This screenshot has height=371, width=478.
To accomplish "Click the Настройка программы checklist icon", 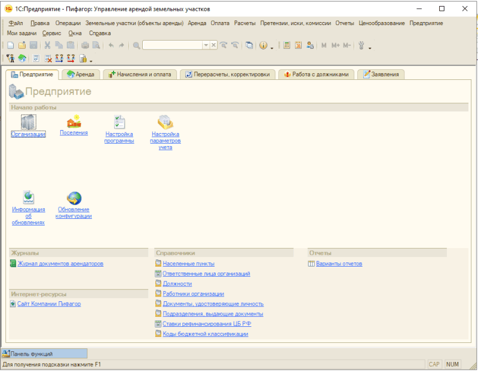I will click(x=119, y=122).
